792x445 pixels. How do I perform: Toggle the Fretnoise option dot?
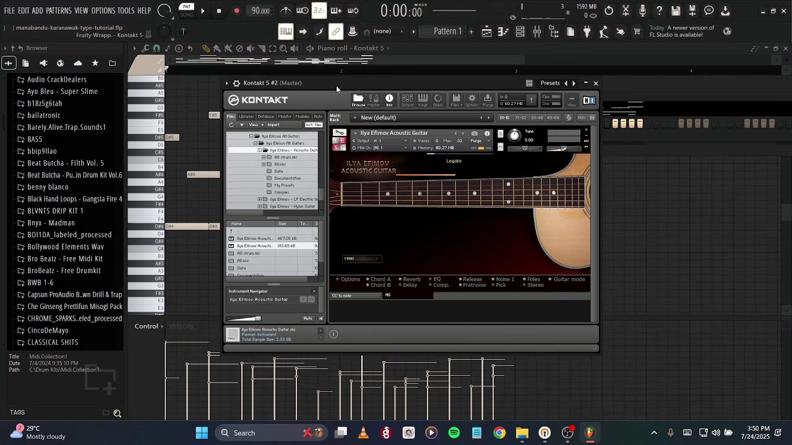[x=460, y=286]
